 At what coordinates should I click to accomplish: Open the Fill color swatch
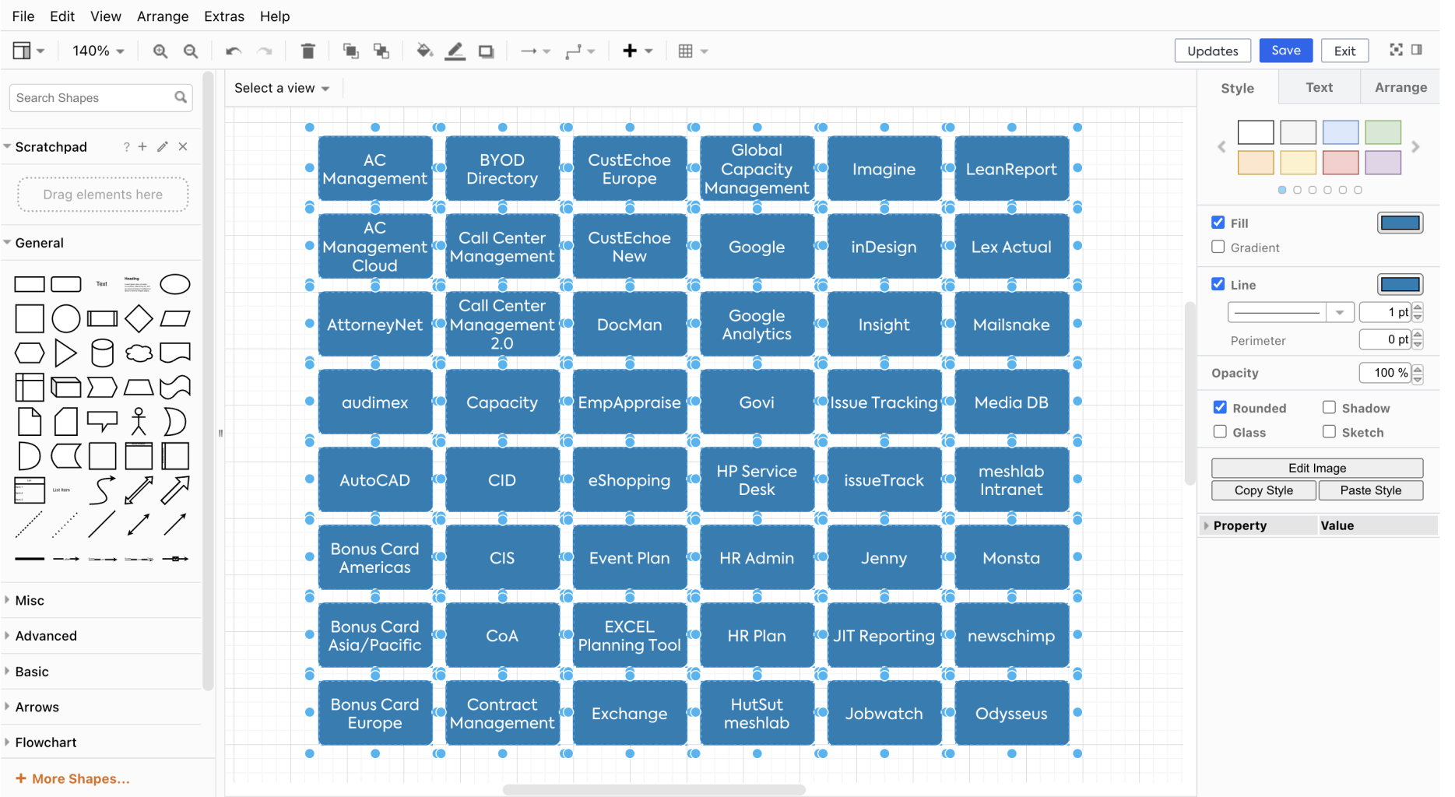(1400, 223)
